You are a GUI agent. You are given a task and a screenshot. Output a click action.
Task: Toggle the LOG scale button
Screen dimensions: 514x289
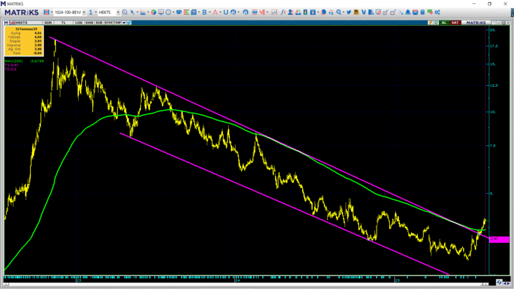tap(79, 23)
